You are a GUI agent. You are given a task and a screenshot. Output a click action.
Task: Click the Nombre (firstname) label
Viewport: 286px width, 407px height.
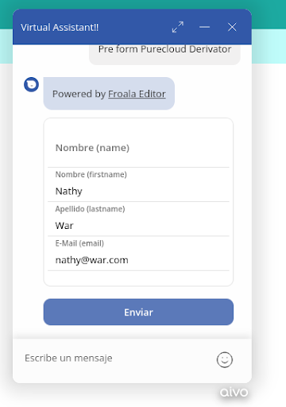tap(91, 175)
